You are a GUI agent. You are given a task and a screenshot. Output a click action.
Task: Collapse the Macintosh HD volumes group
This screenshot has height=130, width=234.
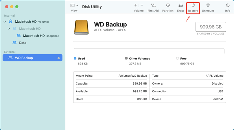[4, 22]
